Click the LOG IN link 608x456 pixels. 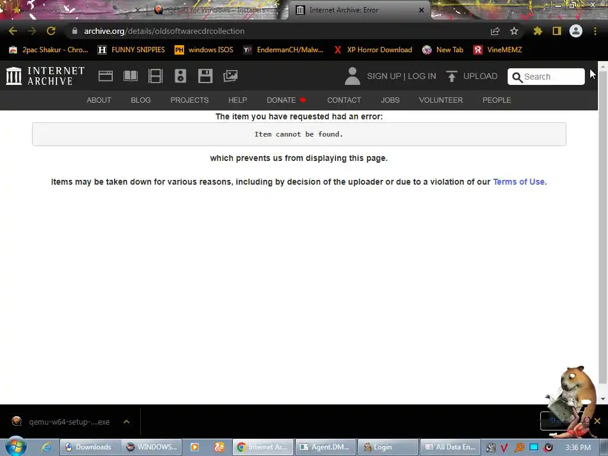pyautogui.click(x=422, y=77)
